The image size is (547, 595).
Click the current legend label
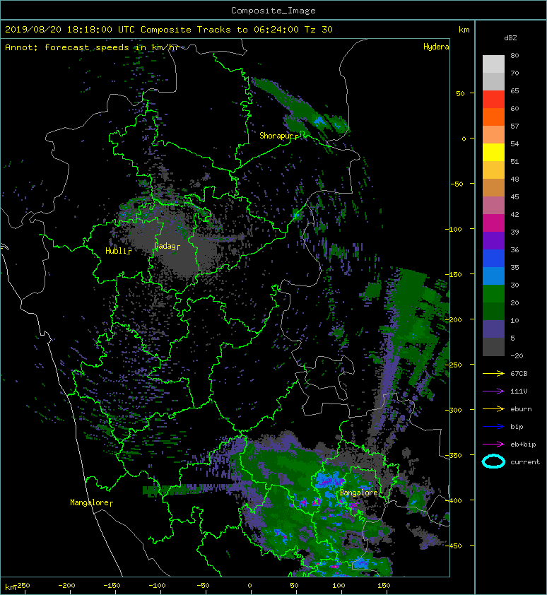click(x=525, y=462)
